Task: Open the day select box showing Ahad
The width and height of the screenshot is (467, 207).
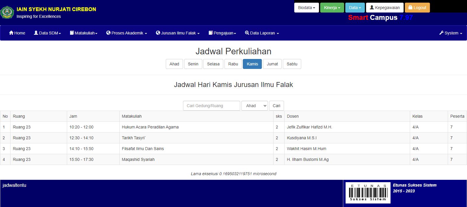Action: [x=255, y=106]
